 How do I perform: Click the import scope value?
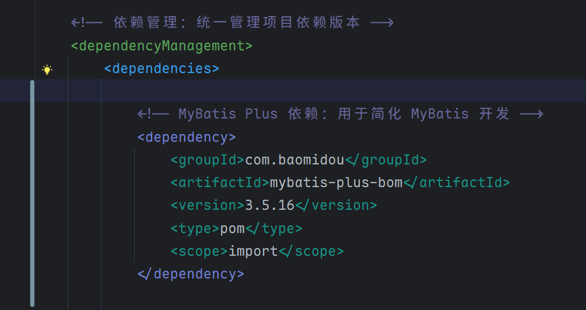tap(253, 251)
